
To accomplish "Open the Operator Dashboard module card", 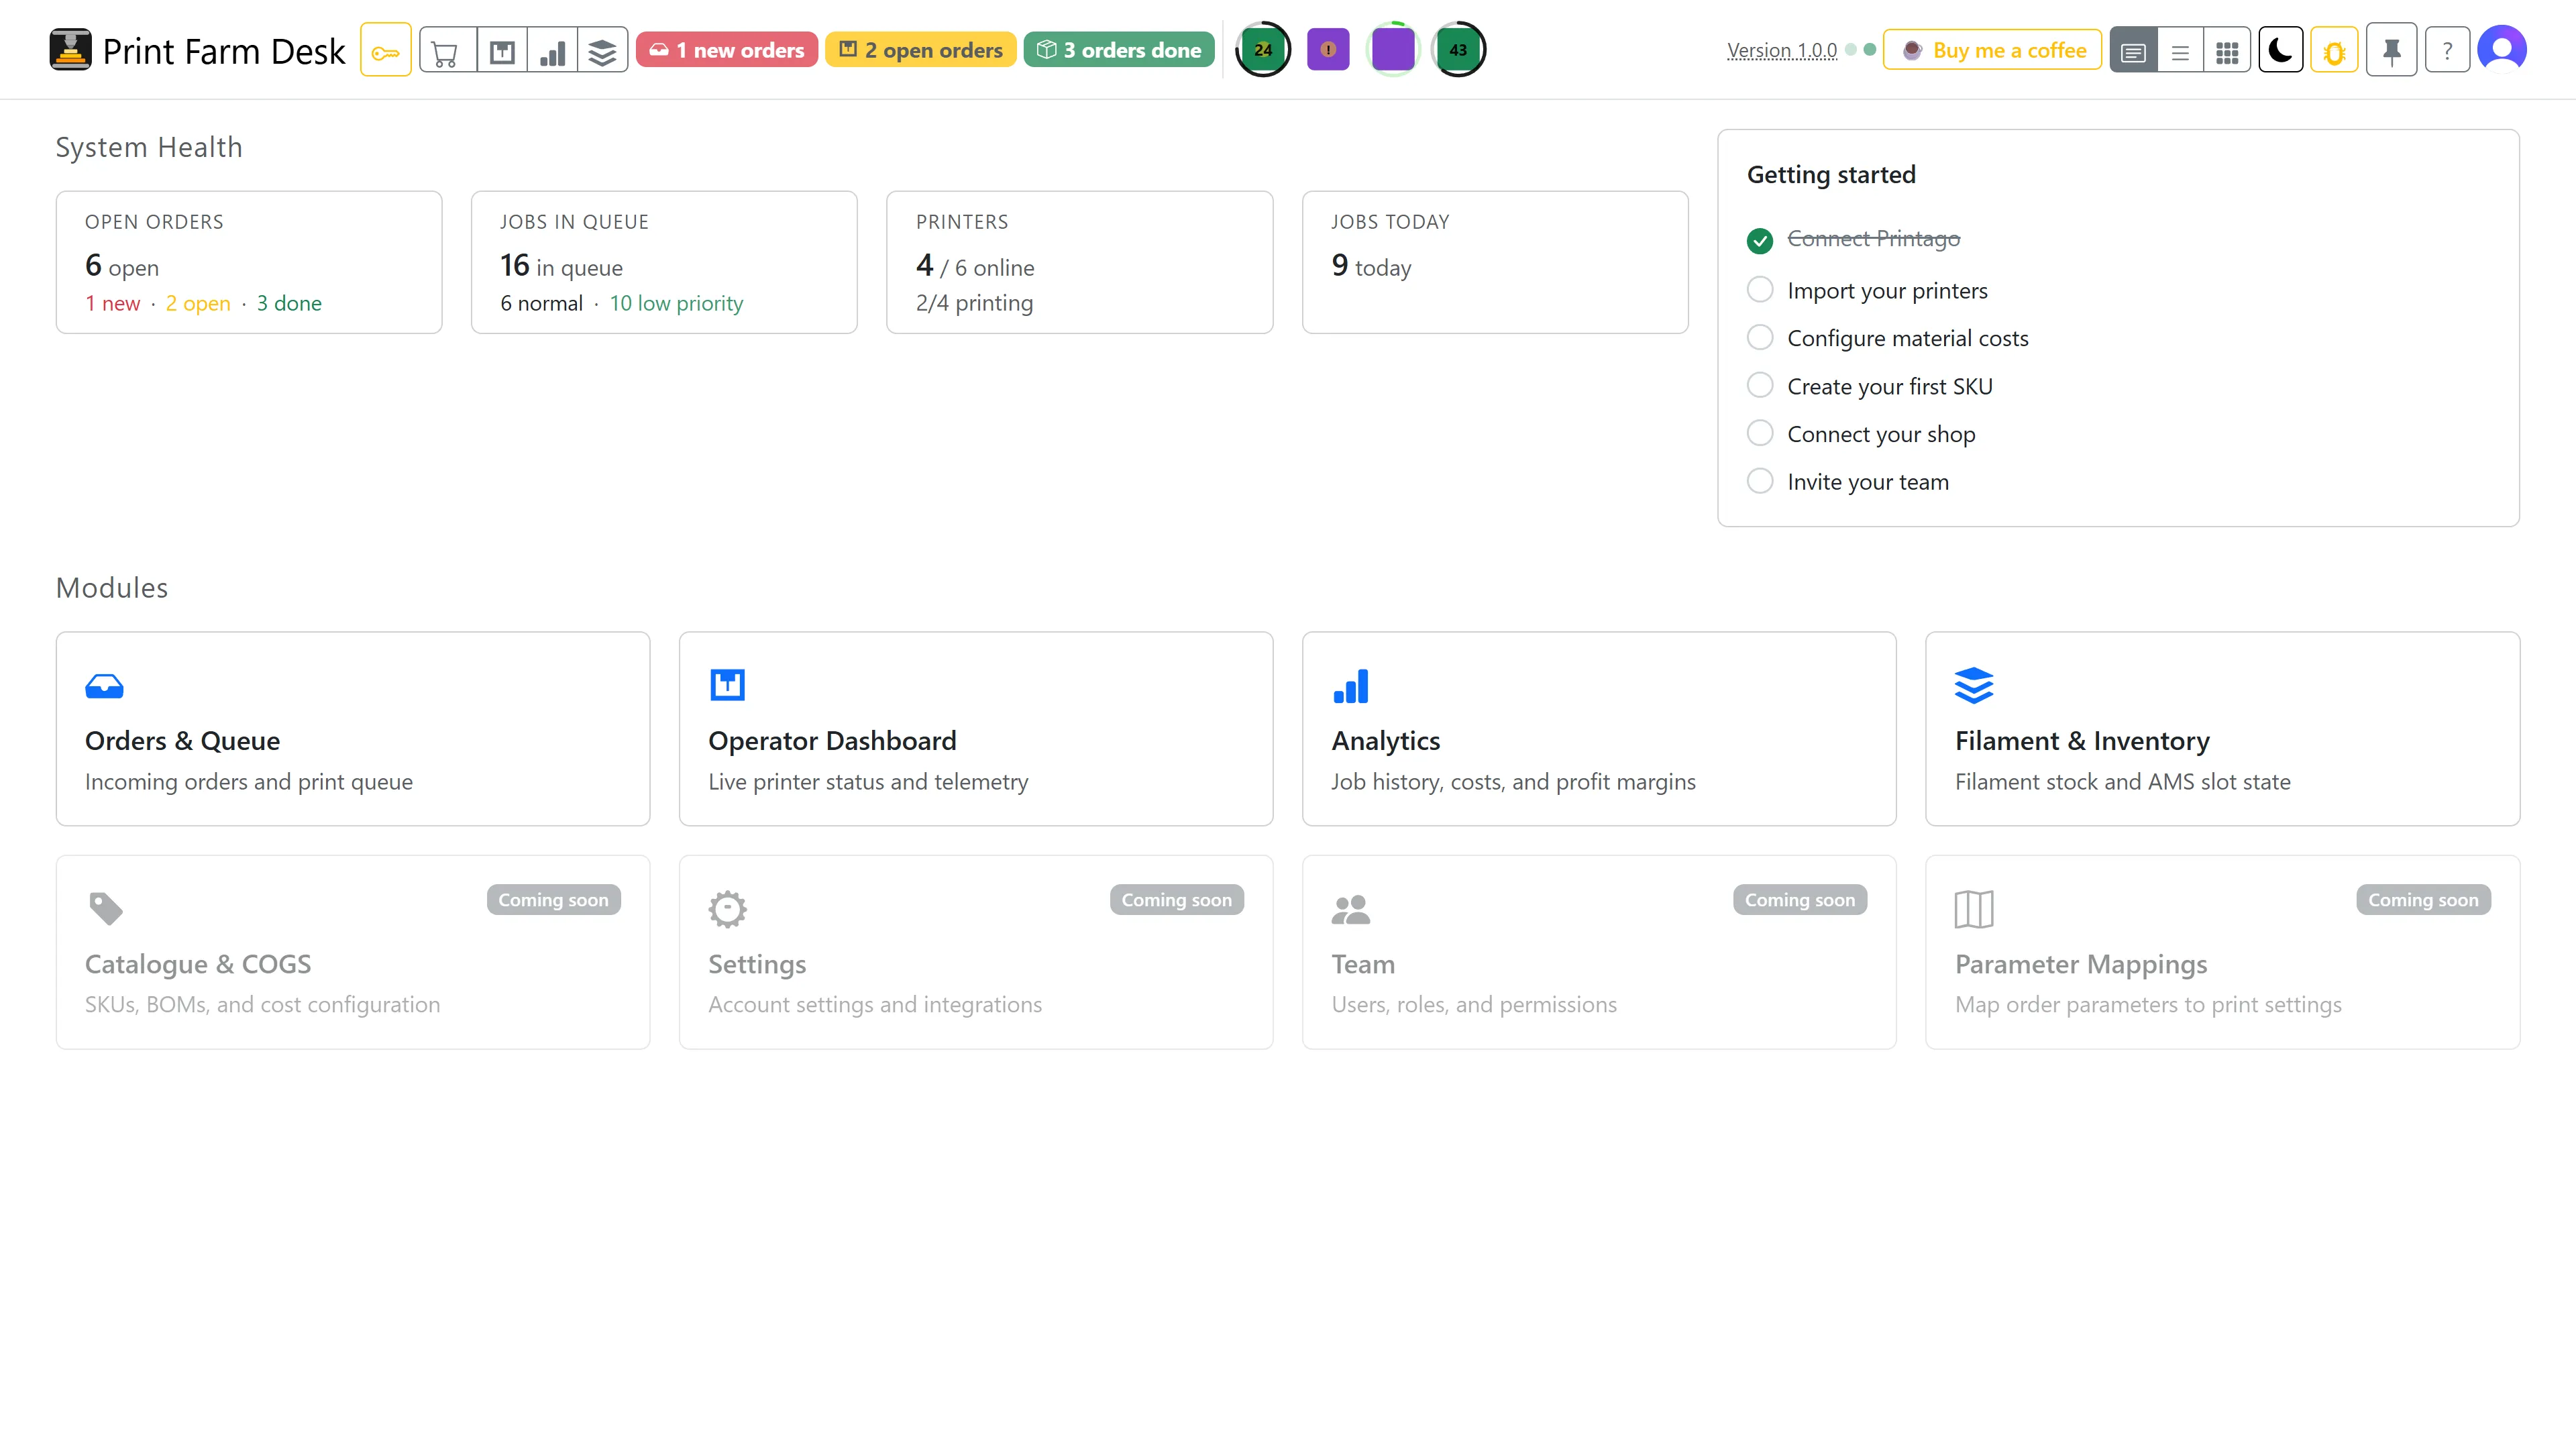I will (x=976, y=728).
